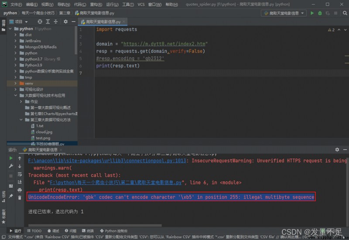Open the Python 控制台 tool window
This screenshot has width=349, height=240.
(114, 231)
